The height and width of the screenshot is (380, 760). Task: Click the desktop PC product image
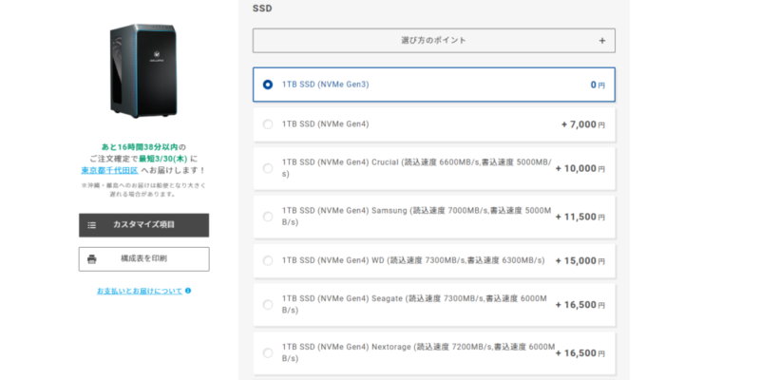(143, 71)
